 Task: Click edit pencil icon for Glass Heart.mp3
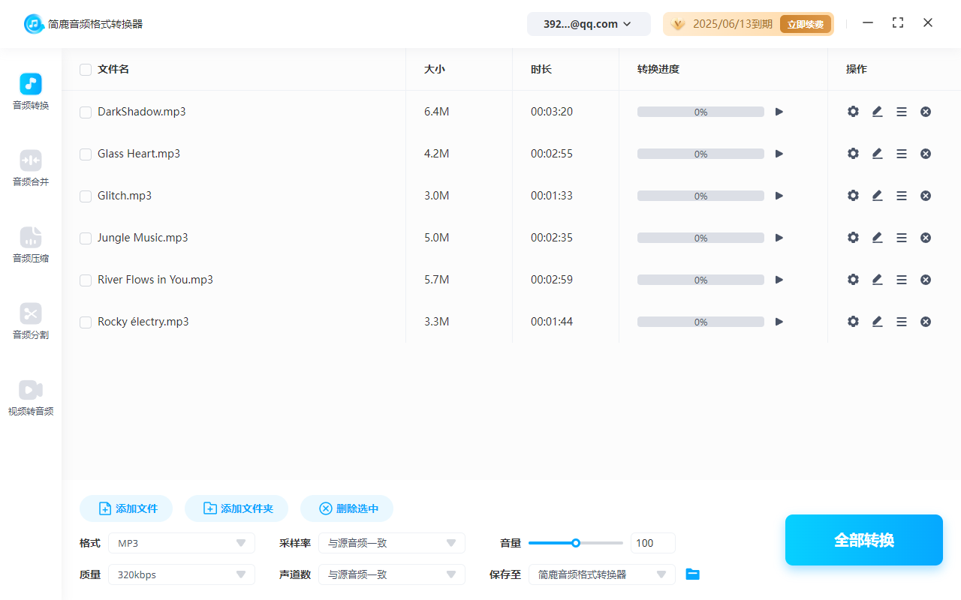877,154
